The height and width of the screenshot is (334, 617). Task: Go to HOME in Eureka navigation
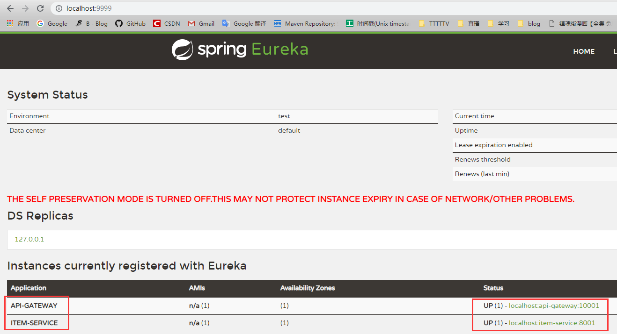pyautogui.click(x=584, y=51)
